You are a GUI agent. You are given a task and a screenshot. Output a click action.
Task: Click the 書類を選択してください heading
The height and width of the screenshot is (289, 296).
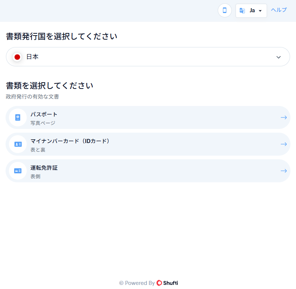[x=49, y=86]
